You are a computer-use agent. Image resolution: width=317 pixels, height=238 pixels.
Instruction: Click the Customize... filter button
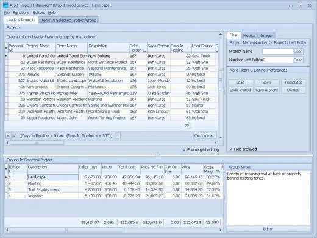pos(205,136)
